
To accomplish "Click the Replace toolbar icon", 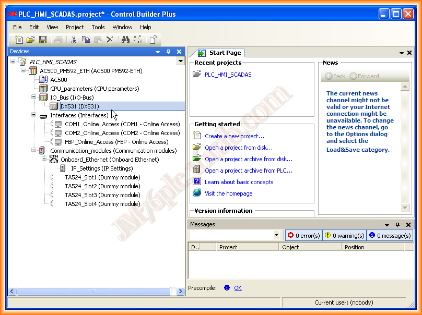I will [137, 40].
